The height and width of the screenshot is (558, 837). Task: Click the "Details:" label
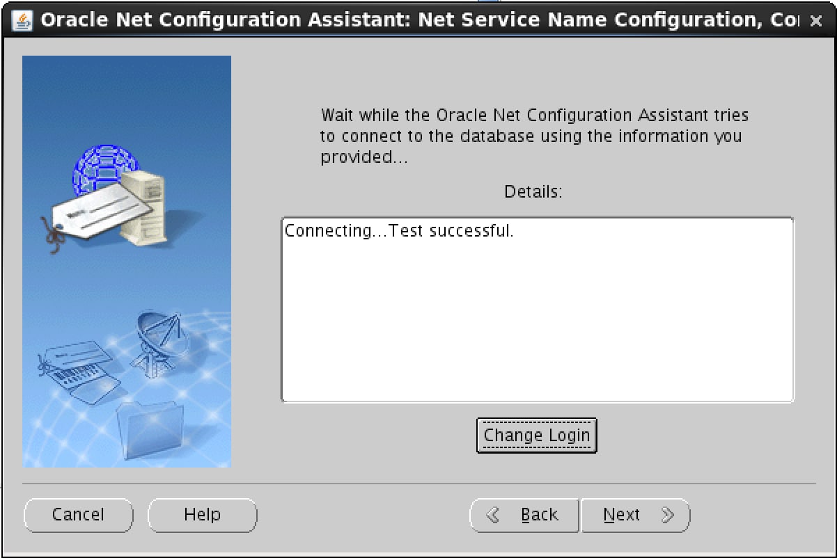coord(533,191)
